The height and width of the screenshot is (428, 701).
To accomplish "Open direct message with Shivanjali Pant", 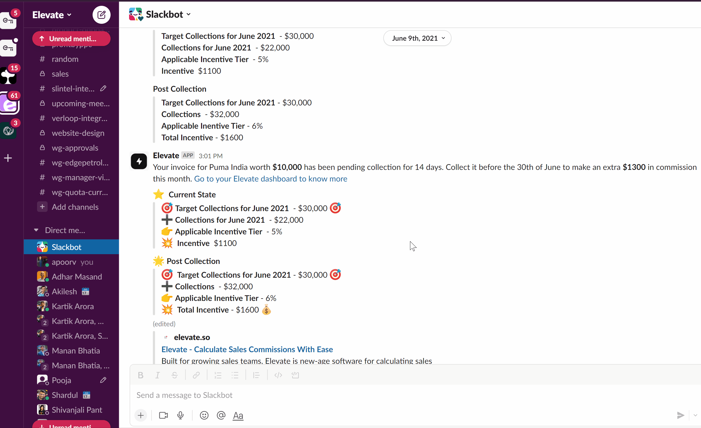I will 71,410.
